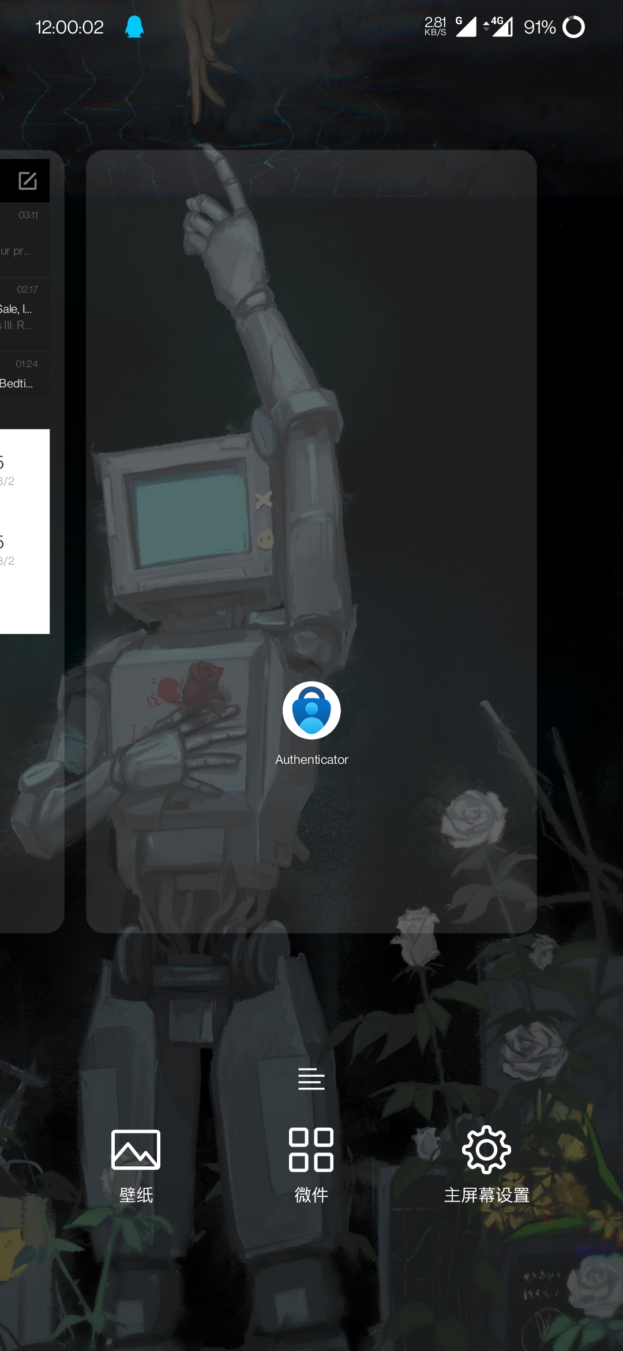
Task: Open the 壁纸 wallpaper picker icon
Action: pos(136,1150)
